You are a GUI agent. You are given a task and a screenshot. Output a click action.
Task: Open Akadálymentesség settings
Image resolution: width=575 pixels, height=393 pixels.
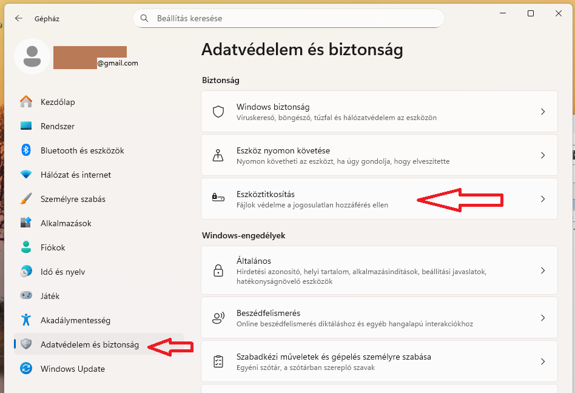(99, 320)
